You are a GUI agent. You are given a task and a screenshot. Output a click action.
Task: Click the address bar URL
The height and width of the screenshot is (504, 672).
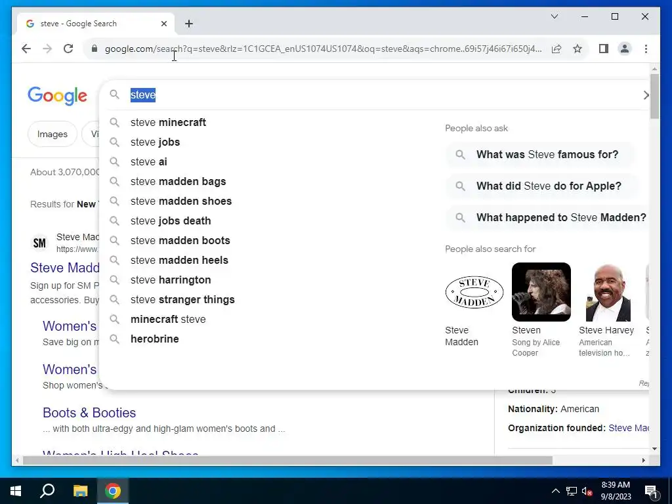pyautogui.click(x=323, y=49)
